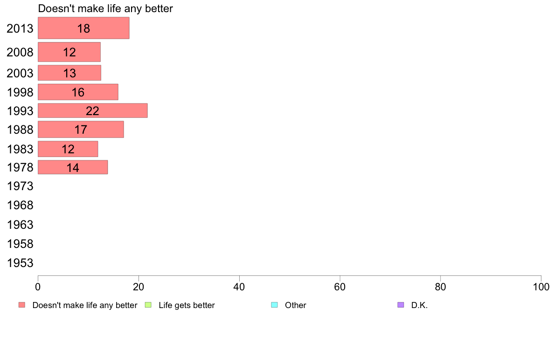Click the D.K. legend label

[x=419, y=305]
